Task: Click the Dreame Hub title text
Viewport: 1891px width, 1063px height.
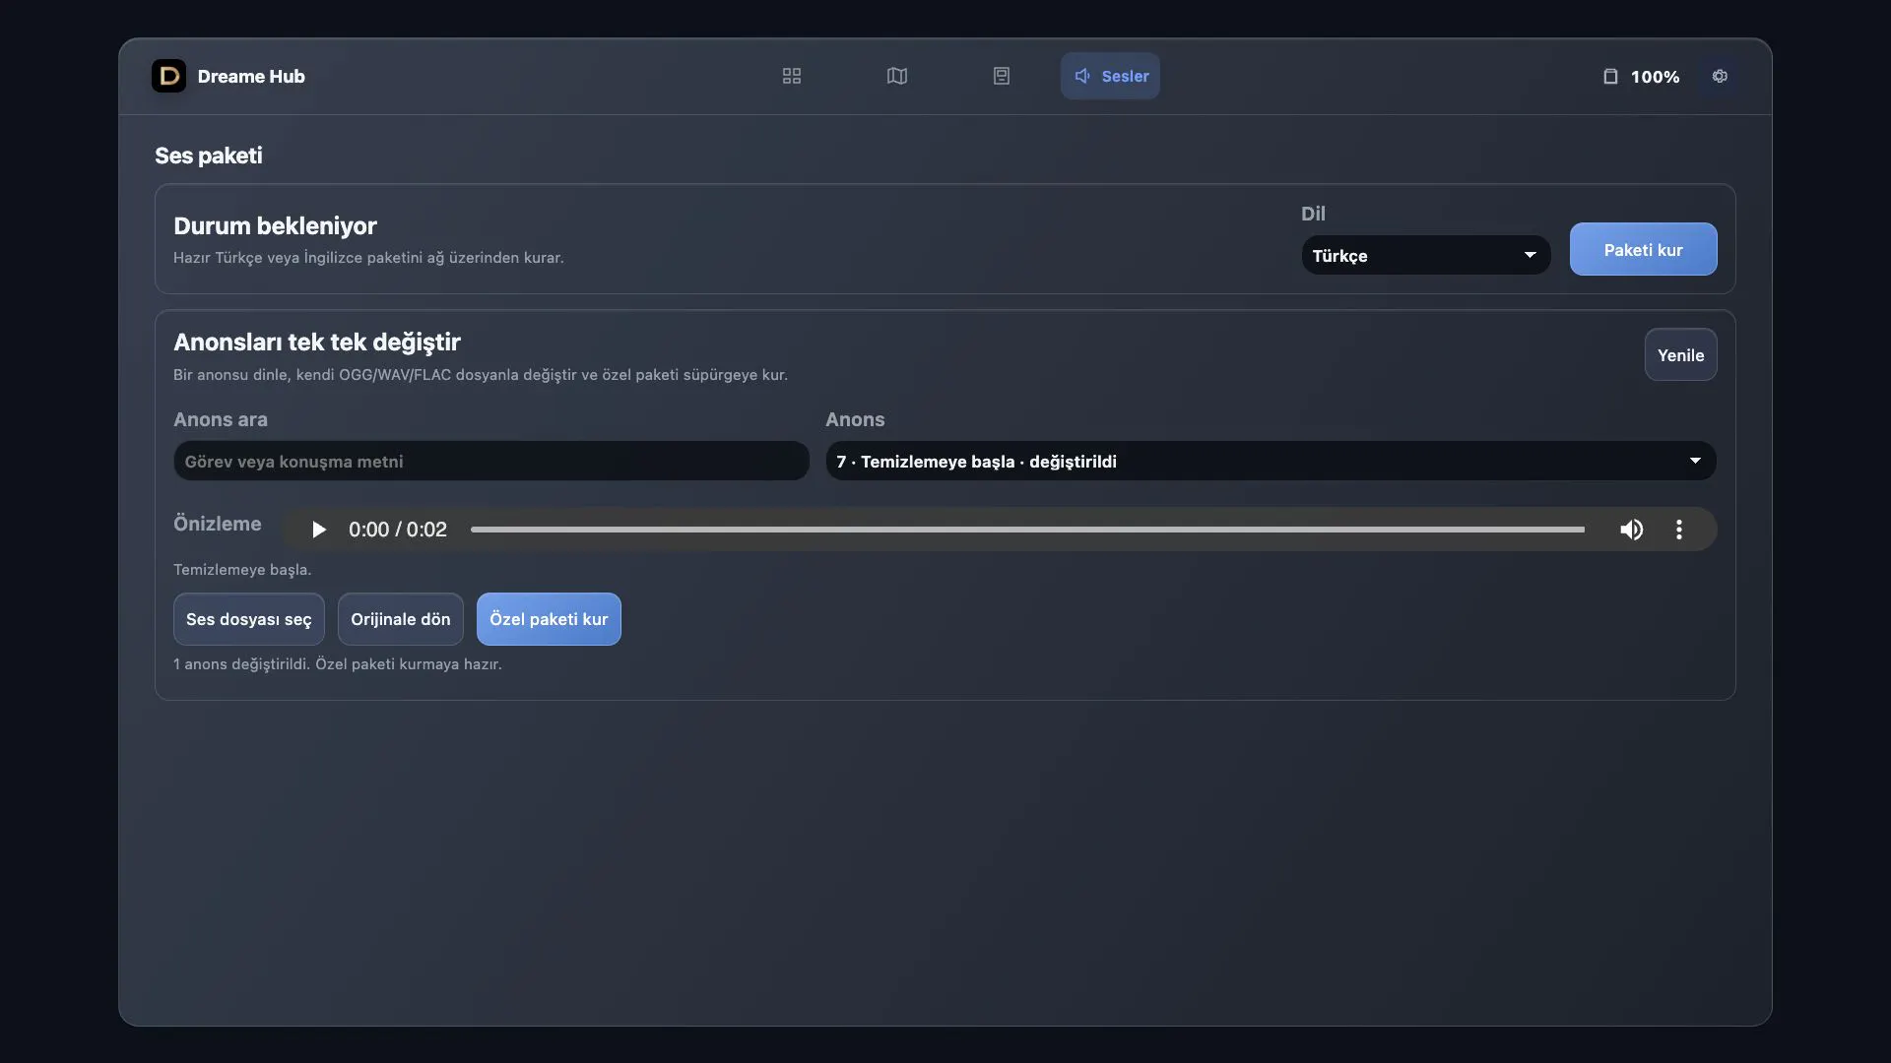Action: click(x=251, y=76)
